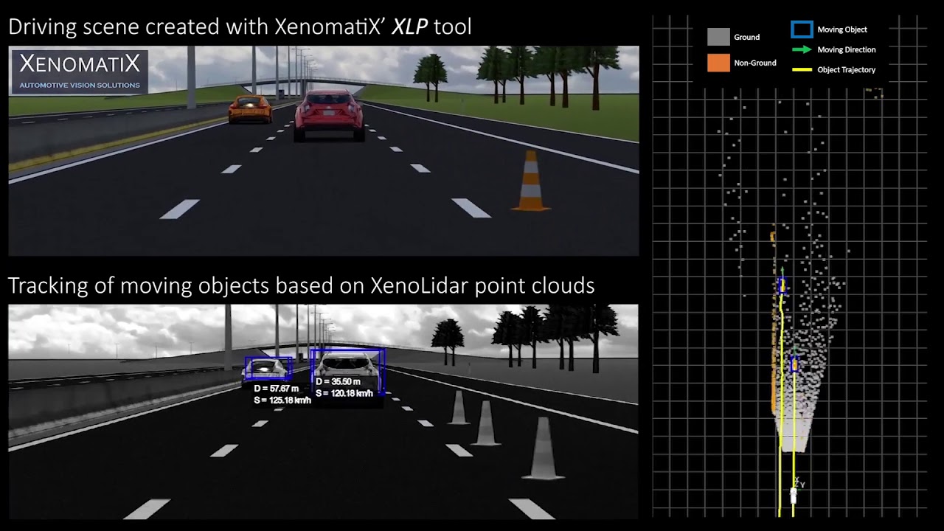944x531 pixels.
Task: Click the tracked car with D = 35.50 m box
Action: pyautogui.click(x=347, y=372)
